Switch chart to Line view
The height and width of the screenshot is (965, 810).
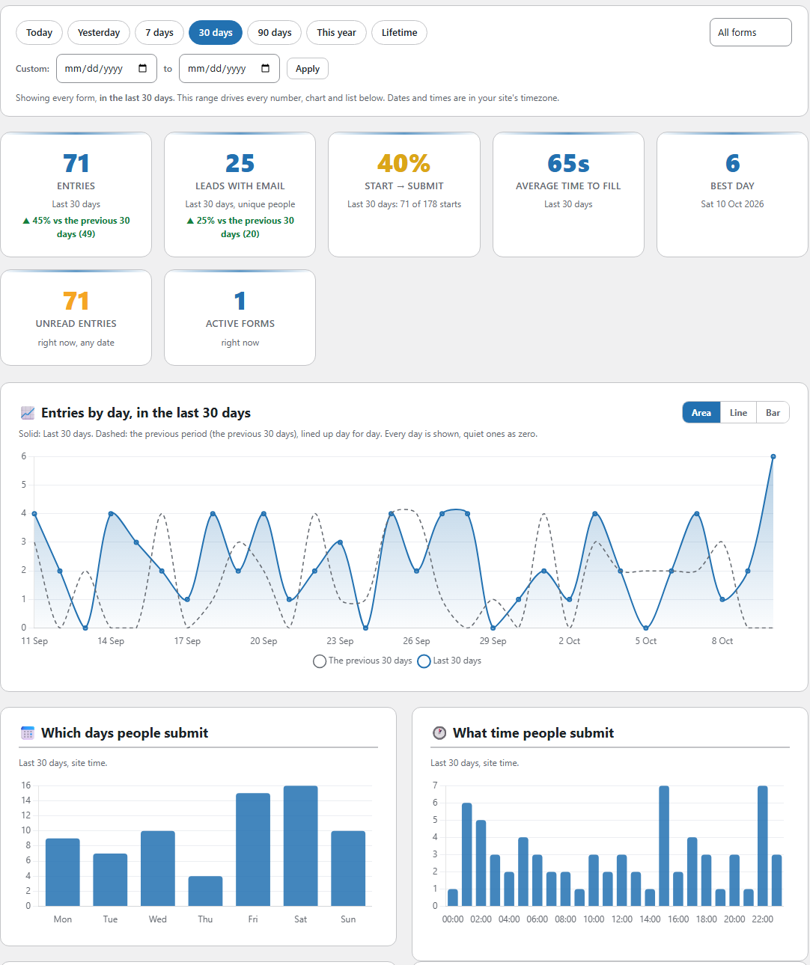738,413
